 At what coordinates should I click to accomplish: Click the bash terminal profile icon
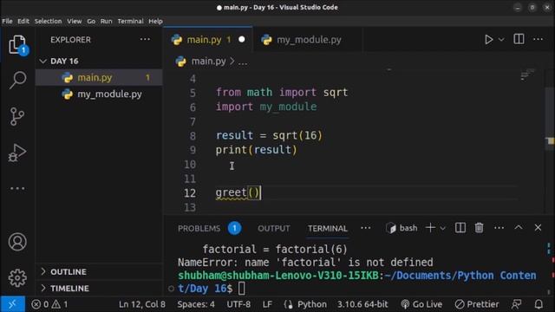click(x=391, y=228)
